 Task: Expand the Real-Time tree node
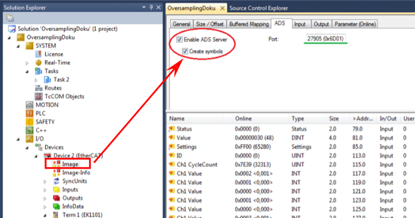(27, 63)
